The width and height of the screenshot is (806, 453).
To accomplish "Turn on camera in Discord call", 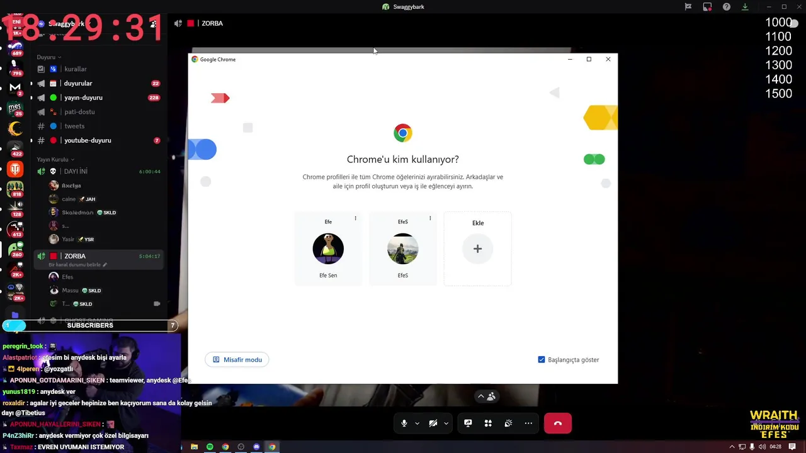I will [433, 423].
